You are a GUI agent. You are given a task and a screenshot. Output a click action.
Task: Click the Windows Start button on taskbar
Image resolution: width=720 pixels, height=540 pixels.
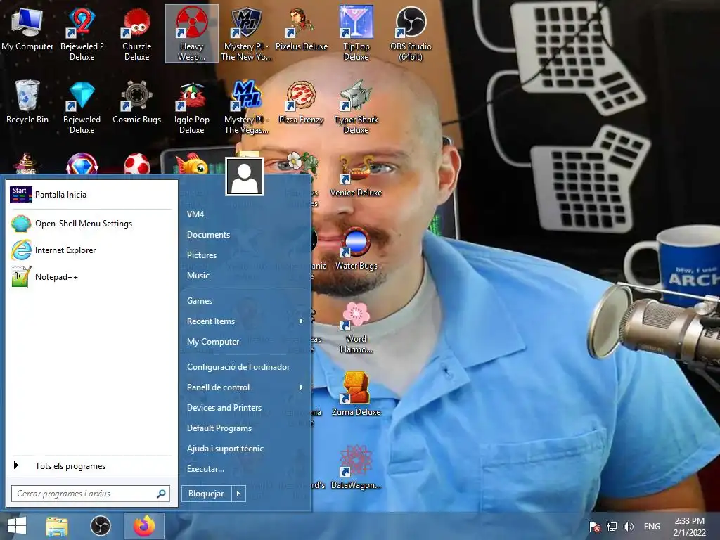click(x=17, y=526)
